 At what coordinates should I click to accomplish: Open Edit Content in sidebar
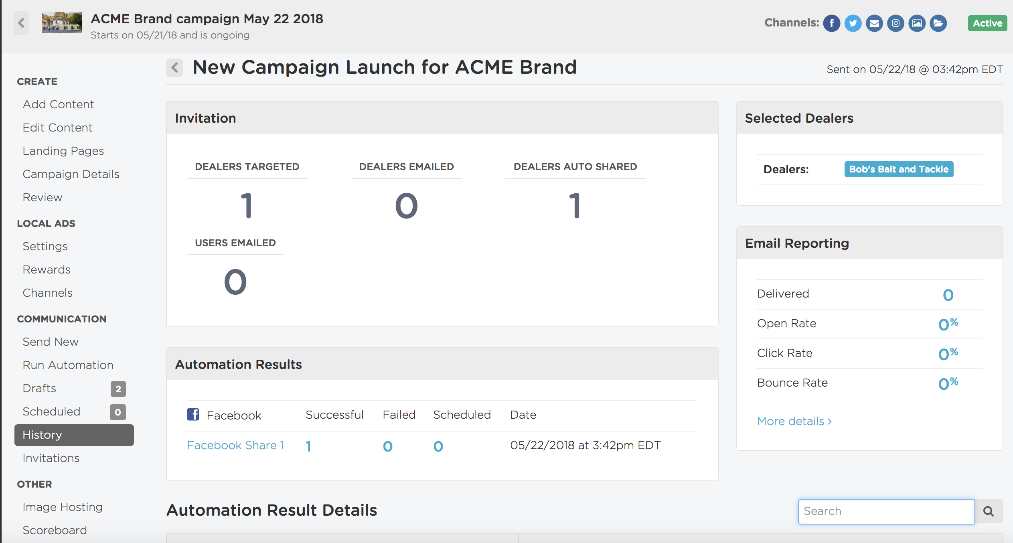click(57, 128)
